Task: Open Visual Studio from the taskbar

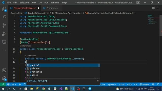Action: click(x=61, y=89)
